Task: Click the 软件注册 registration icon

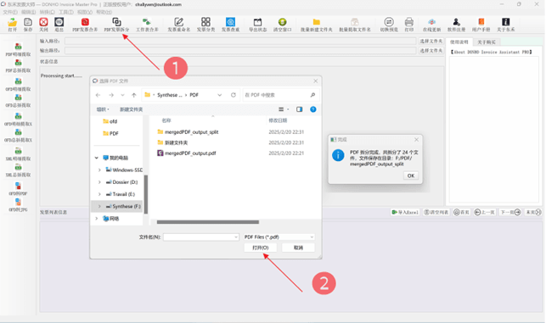Action: tap(457, 22)
